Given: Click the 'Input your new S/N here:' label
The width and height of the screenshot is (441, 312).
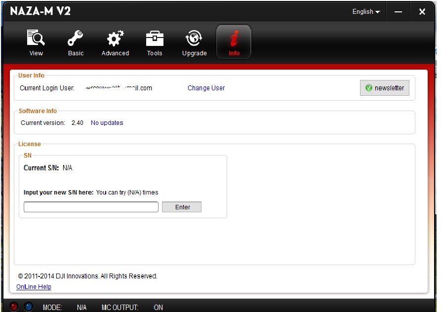Looking at the screenshot, I should click(58, 193).
